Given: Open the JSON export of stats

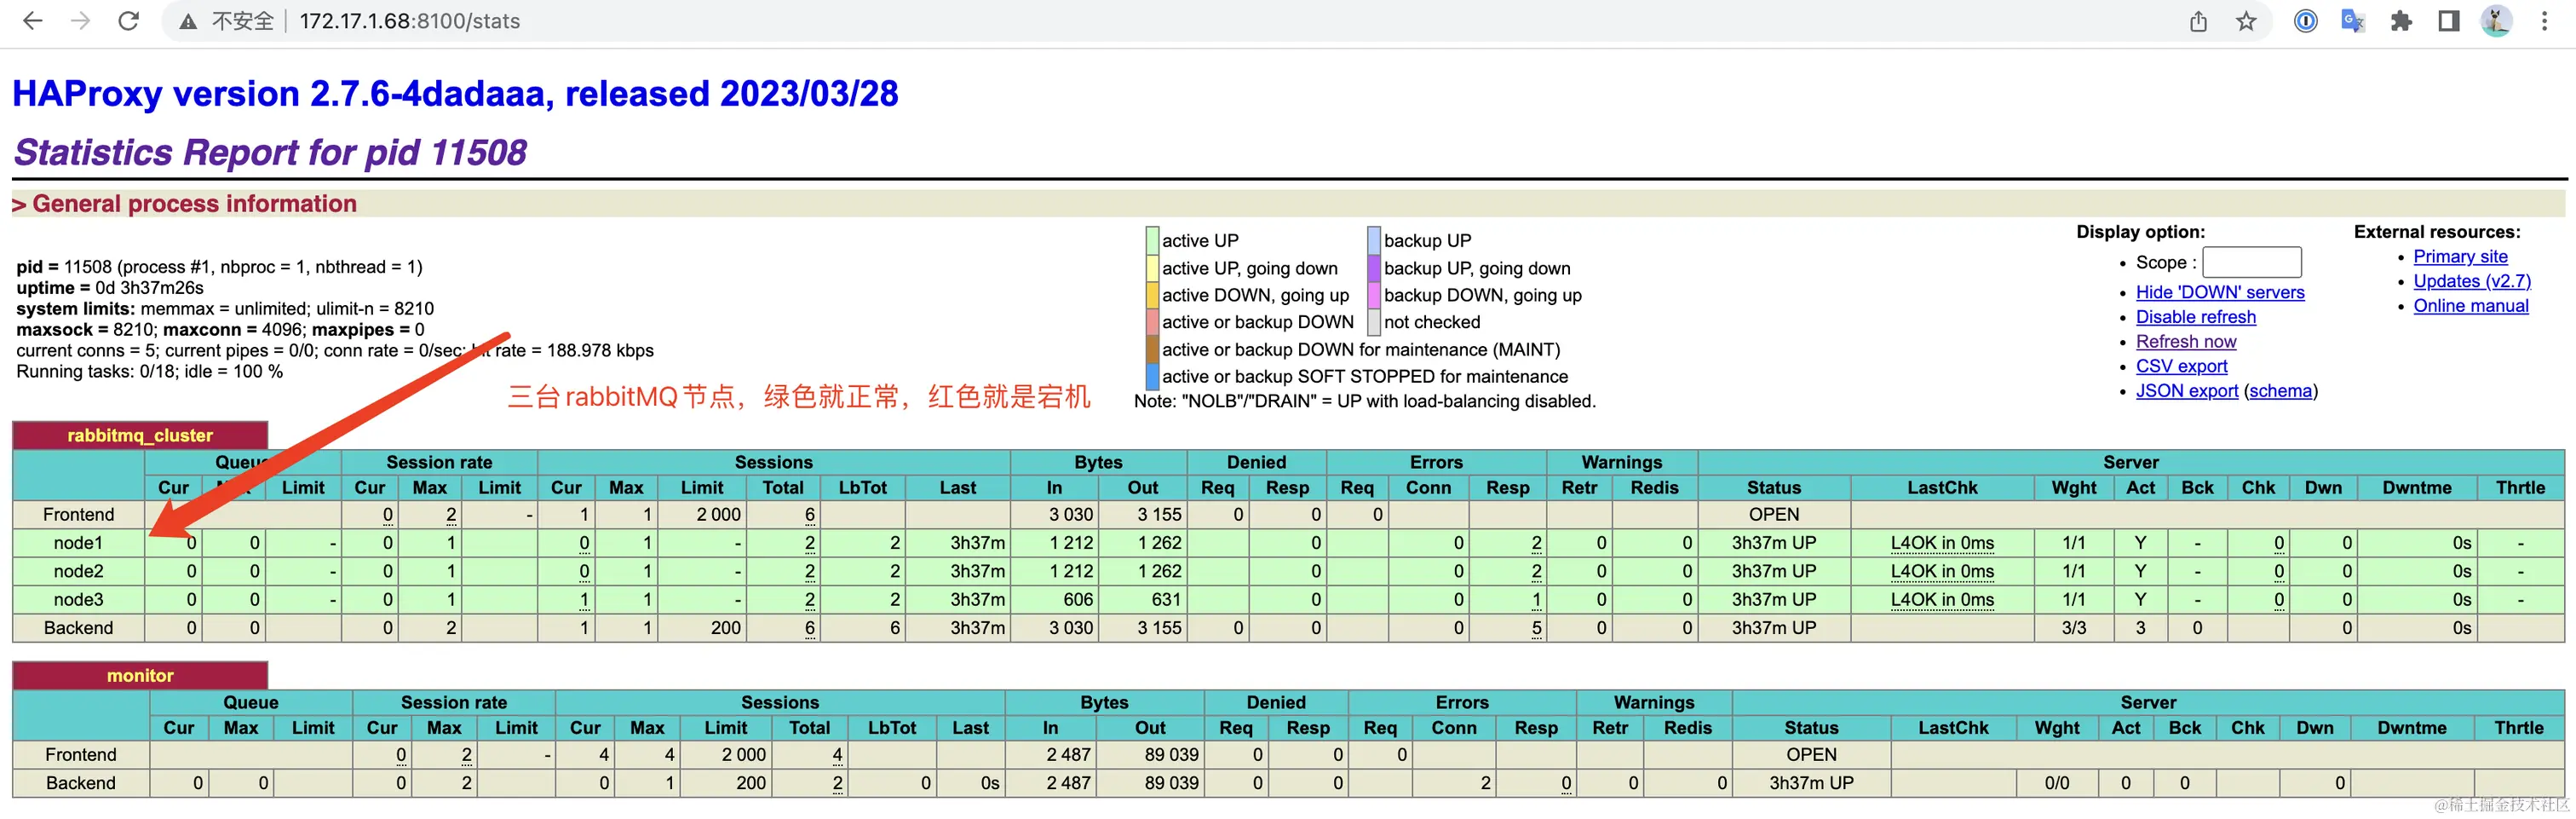Looking at the screenshot, I should (2187, 390).
